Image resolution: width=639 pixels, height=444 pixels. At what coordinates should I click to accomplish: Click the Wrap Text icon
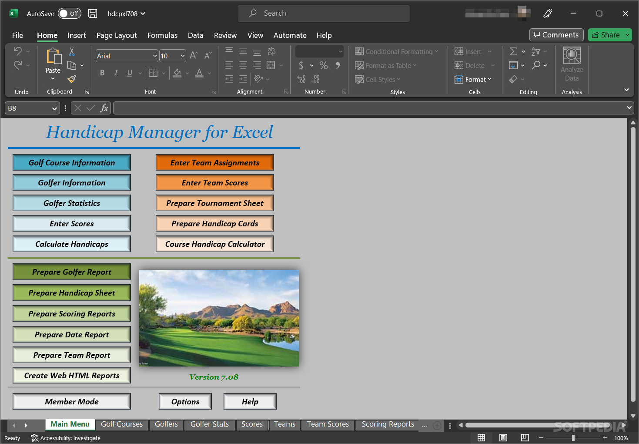271,51
